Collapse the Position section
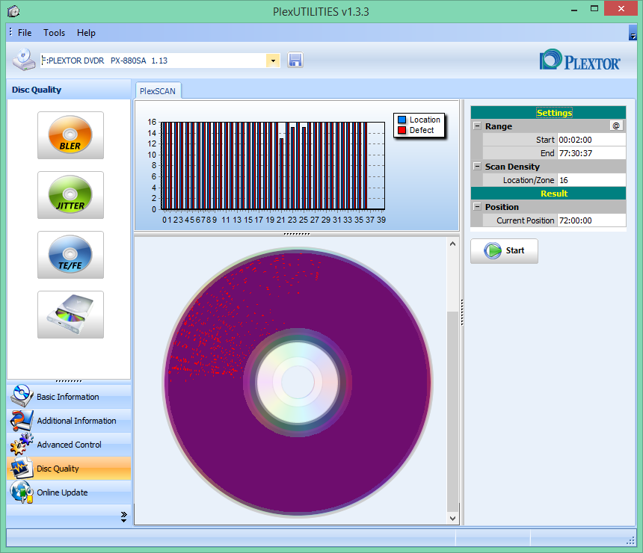Viewport: 643px width, 553px height. pos(477,206)
